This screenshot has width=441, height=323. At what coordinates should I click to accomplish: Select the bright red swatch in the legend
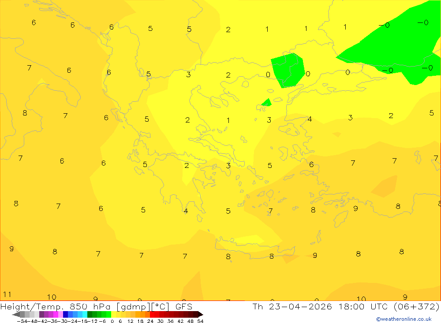tap(152, 315)
